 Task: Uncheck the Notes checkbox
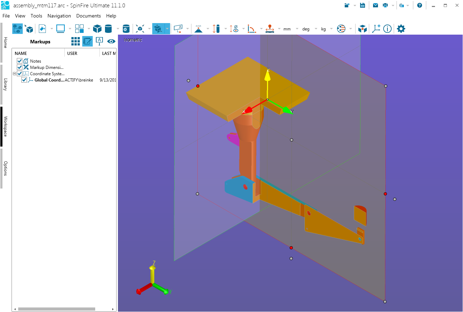(x=20, y=61)
